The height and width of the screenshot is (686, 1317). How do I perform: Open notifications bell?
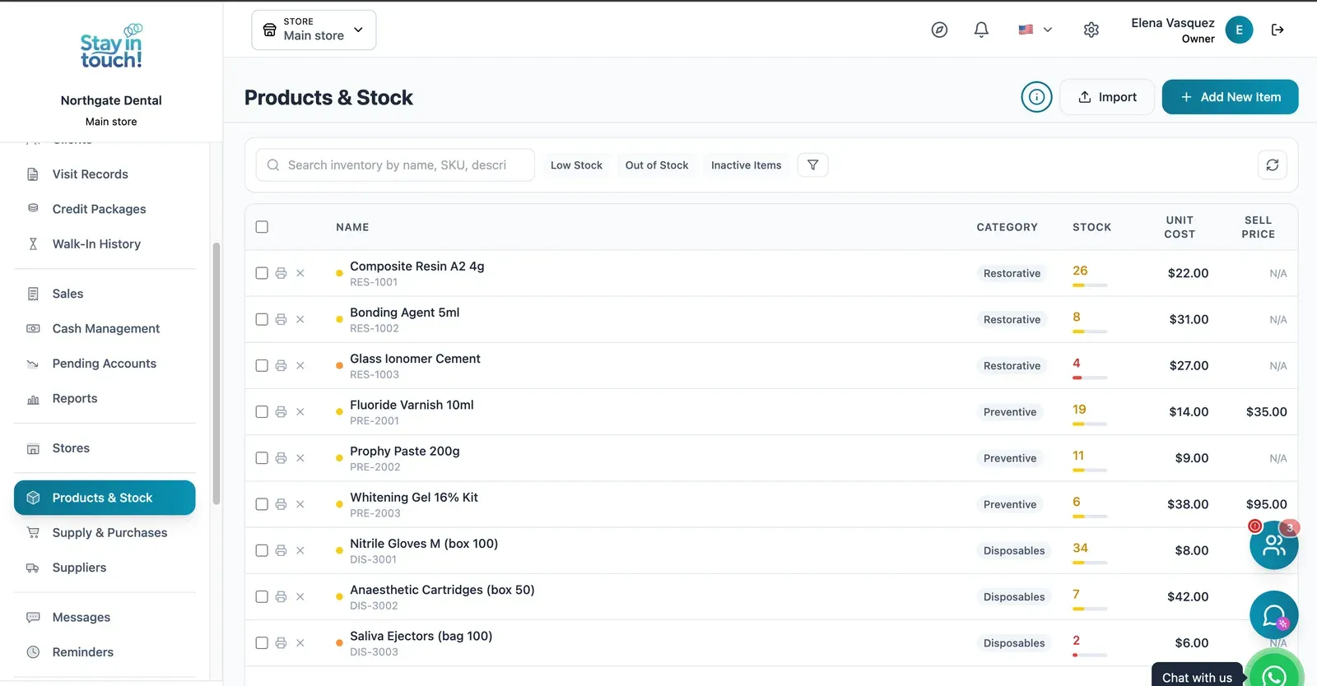click(x=981, y=30)
